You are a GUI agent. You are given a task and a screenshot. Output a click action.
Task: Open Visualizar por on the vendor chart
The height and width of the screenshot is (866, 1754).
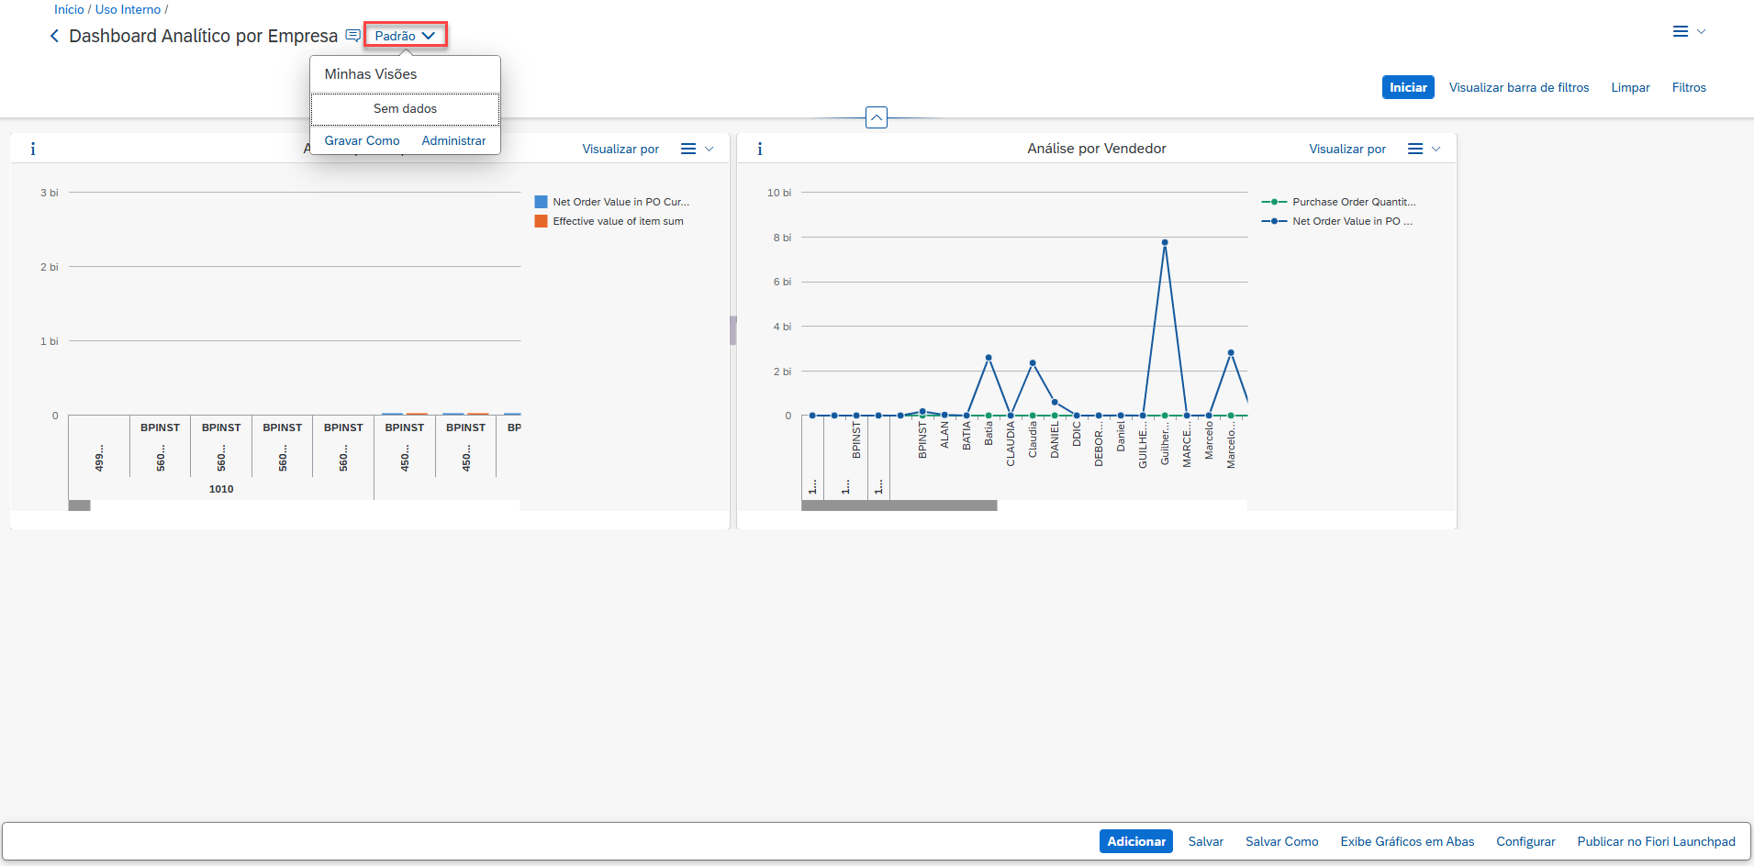click(1346, 149)
